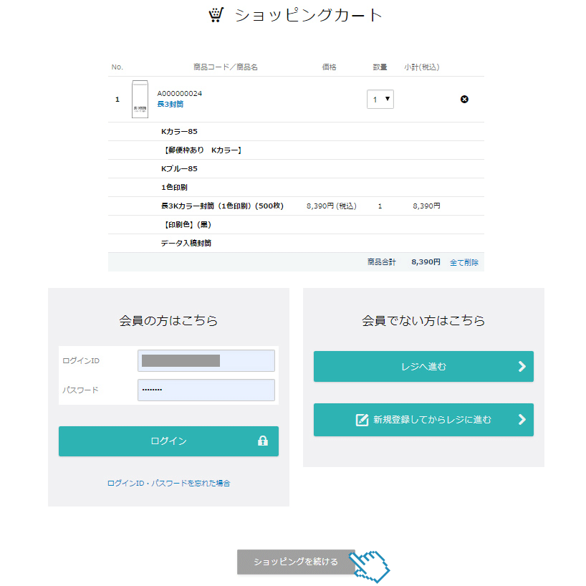Image resolution: width=586 pixels, height=586 pixels.
Task: Click the 長3封筒 envelope thumbnail
Action: 140,99
